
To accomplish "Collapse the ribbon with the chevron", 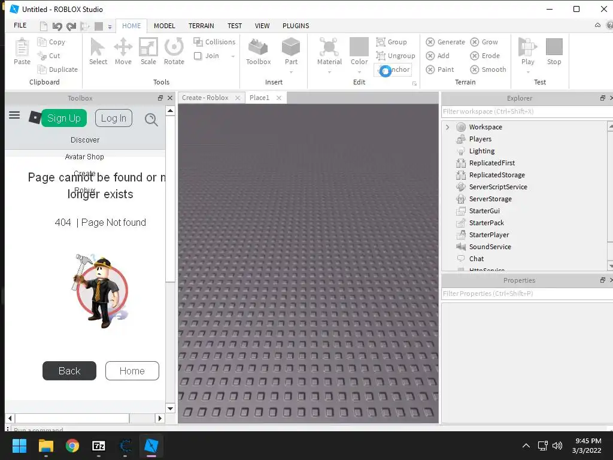I will (597, 25).
